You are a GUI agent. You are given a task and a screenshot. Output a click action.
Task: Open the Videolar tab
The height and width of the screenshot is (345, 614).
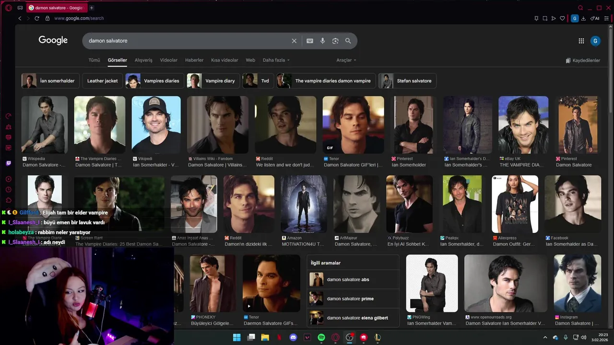[x=168, y=60]
